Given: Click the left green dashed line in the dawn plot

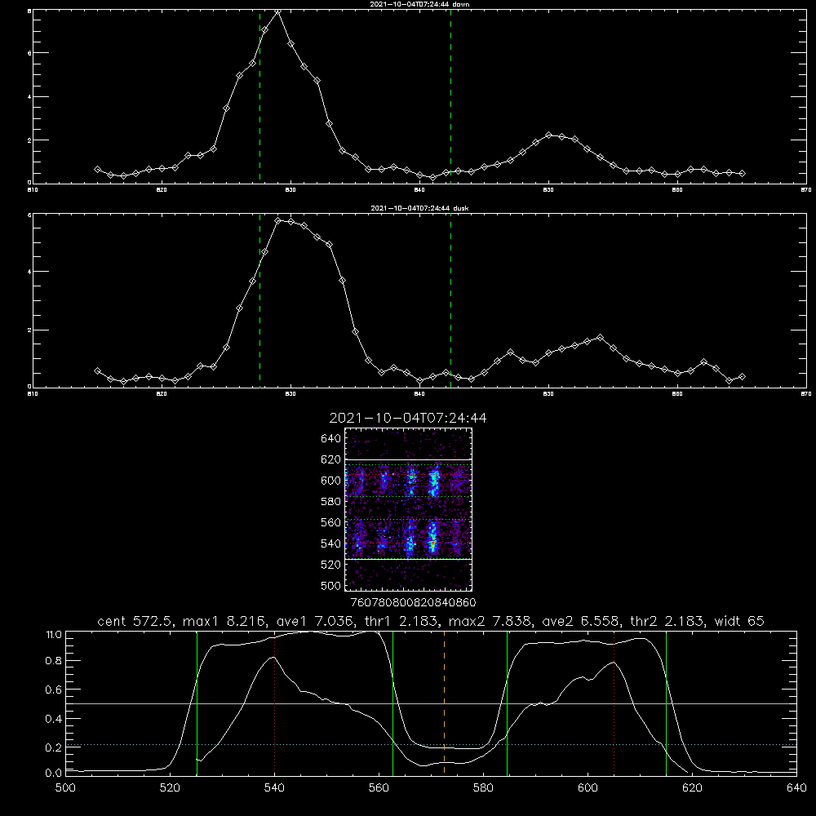Looking at the screenshot, I should pos(259,96).
